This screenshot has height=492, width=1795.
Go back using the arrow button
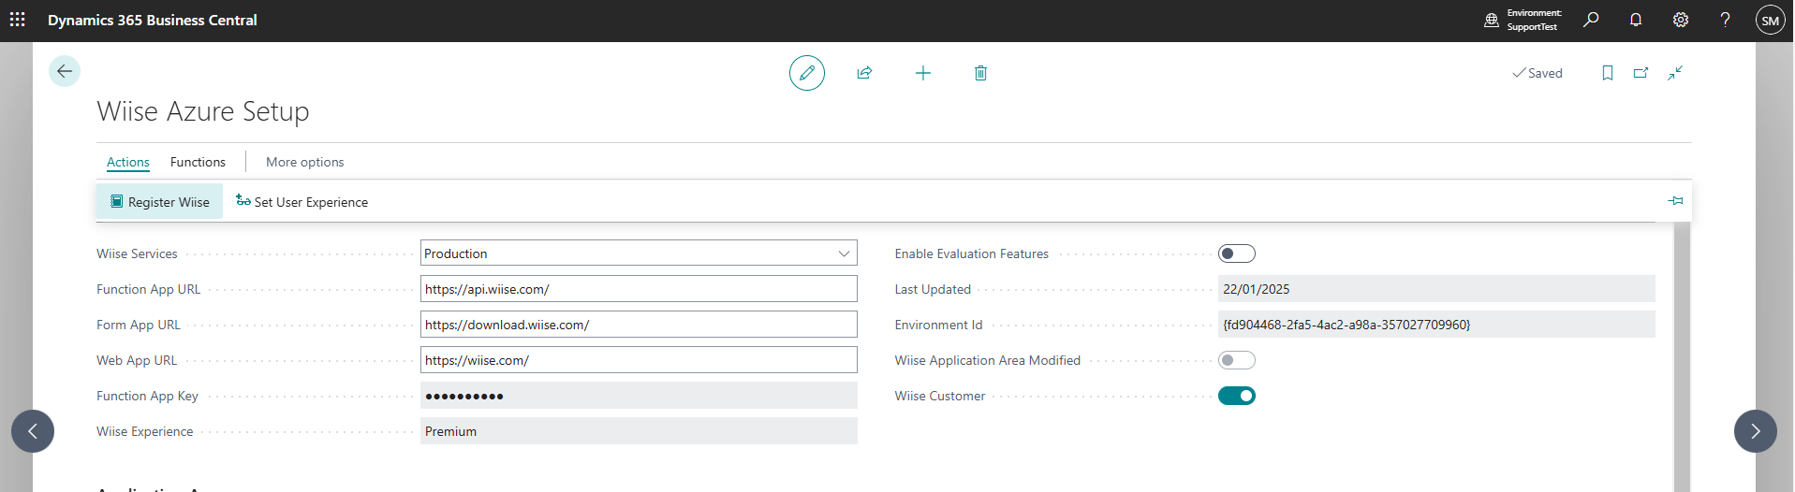tap(65, 71)
